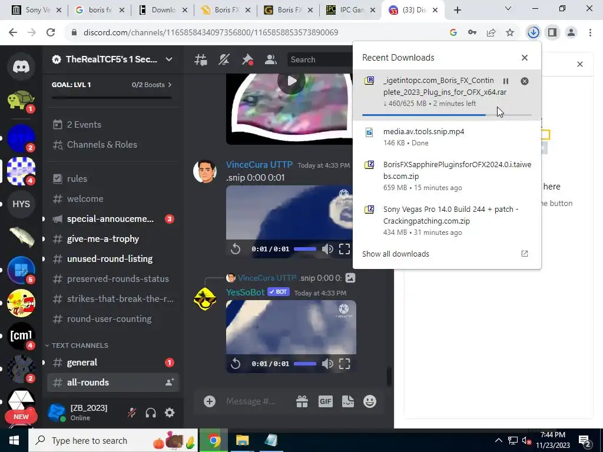Viewport: 603px width, 452px height.
Task: Toggle fullscreen on YesSoBot's video
Action: pyautogui.click(x=344, y=364)
